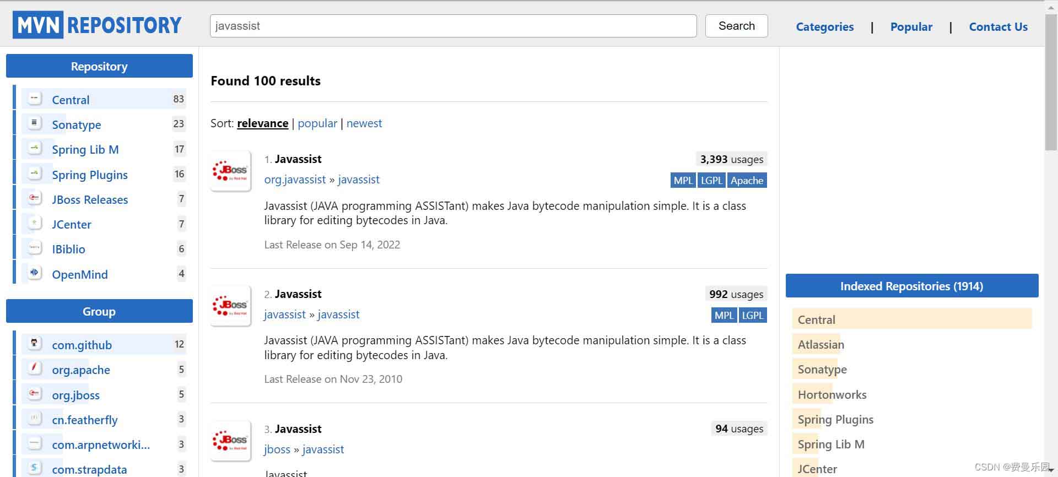Click MPL license tag in result 1
This screenshot has width=1058, height=477.
683,180
